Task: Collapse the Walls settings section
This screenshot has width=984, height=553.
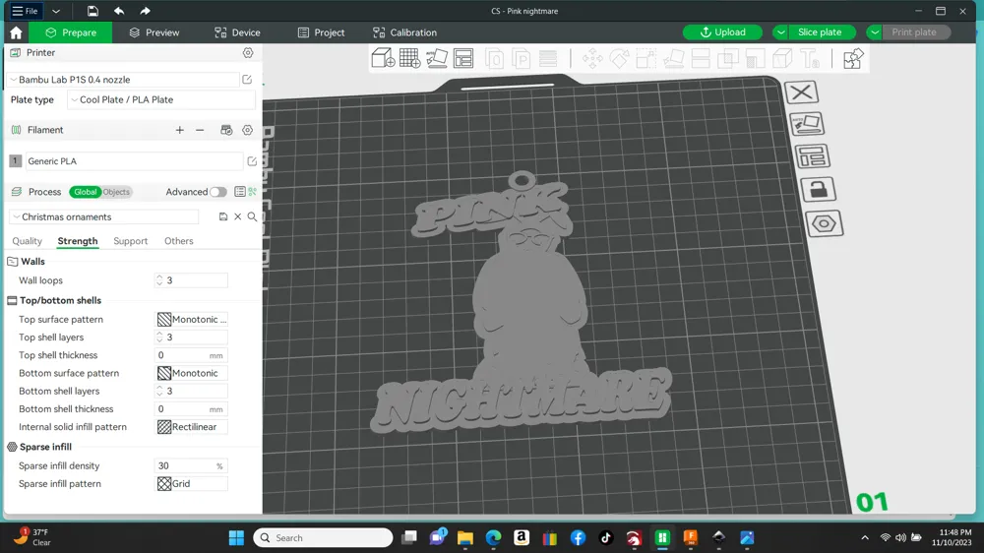Action: 13,262
